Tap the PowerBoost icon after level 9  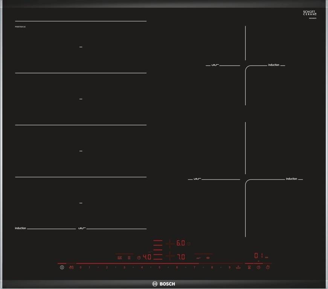238,267
